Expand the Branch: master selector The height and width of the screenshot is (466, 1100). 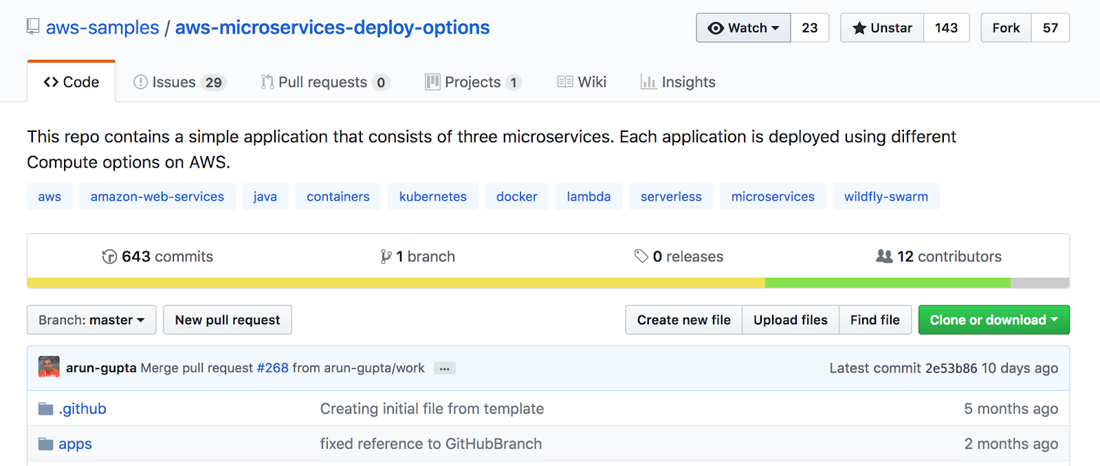point(91,320)
